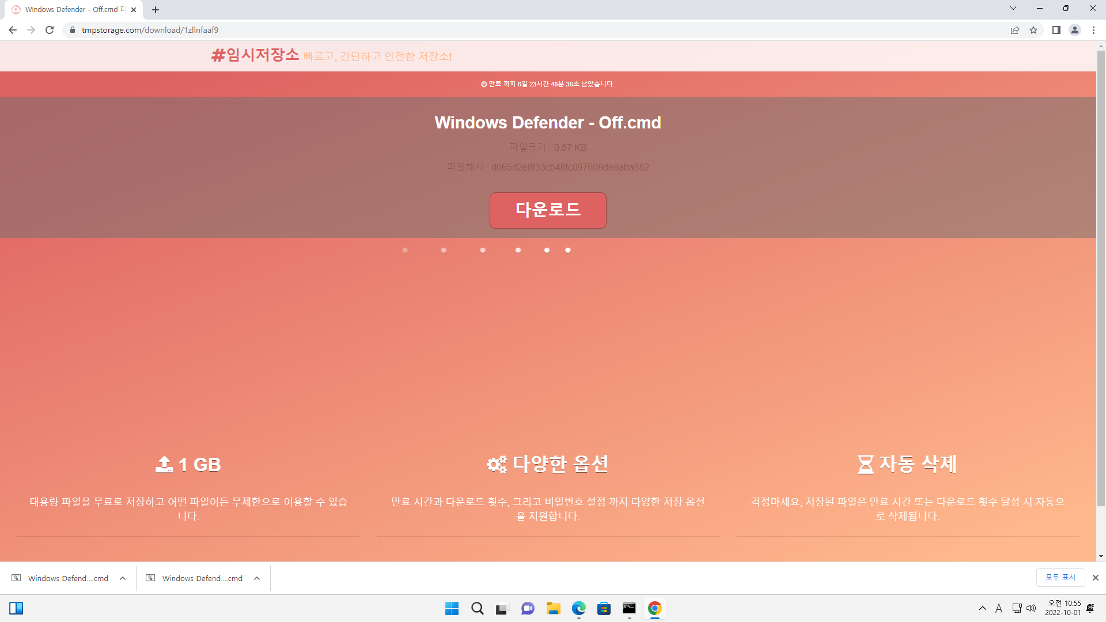The image size is (1106, 622).
Task: Open the Windows Start menu
Action: (452, 608)
